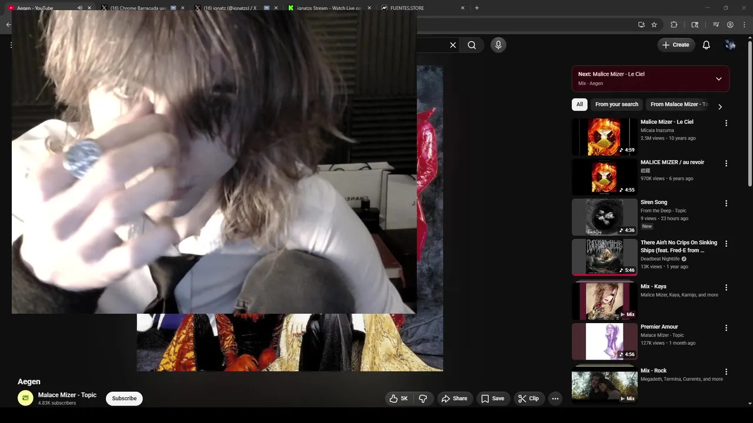Open the Mix - Rock playlist

coord(604,385)
